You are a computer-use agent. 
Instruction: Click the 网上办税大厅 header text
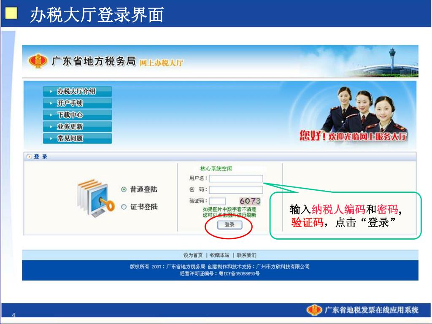161,63
